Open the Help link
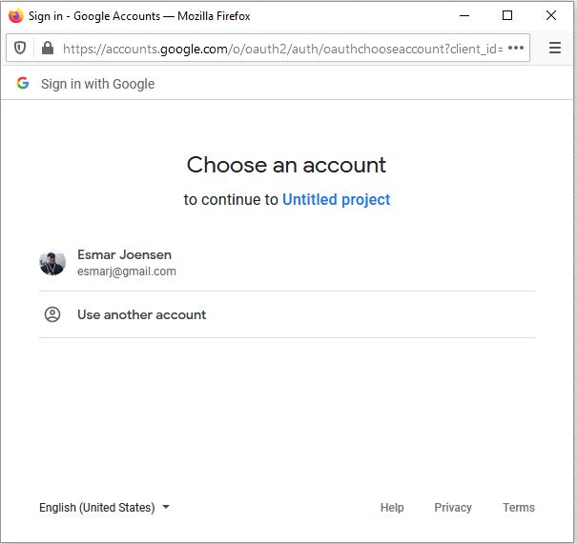Viewport: 577px width, 544px height. pyautogui.click(x=392, y=508)
